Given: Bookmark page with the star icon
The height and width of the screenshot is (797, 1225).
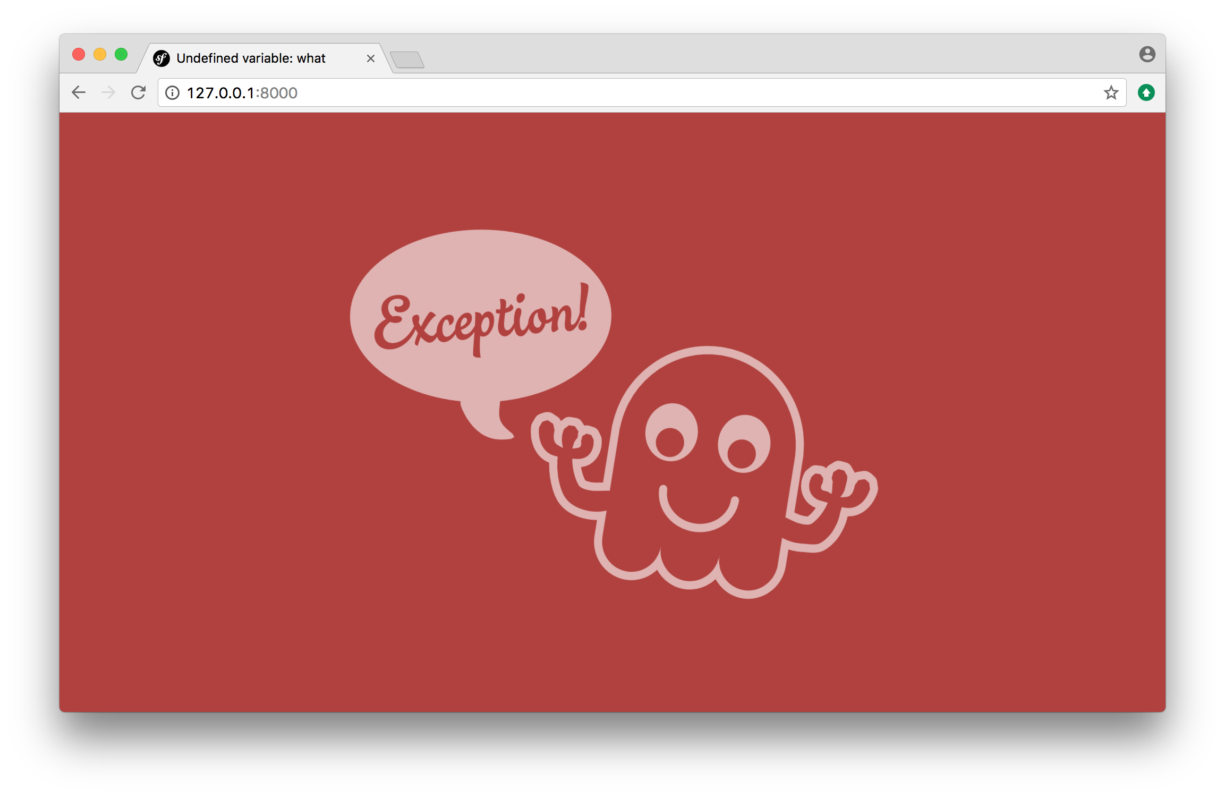Looking at the screenshot, I should pyautogui.click(x=1111, y=93).
